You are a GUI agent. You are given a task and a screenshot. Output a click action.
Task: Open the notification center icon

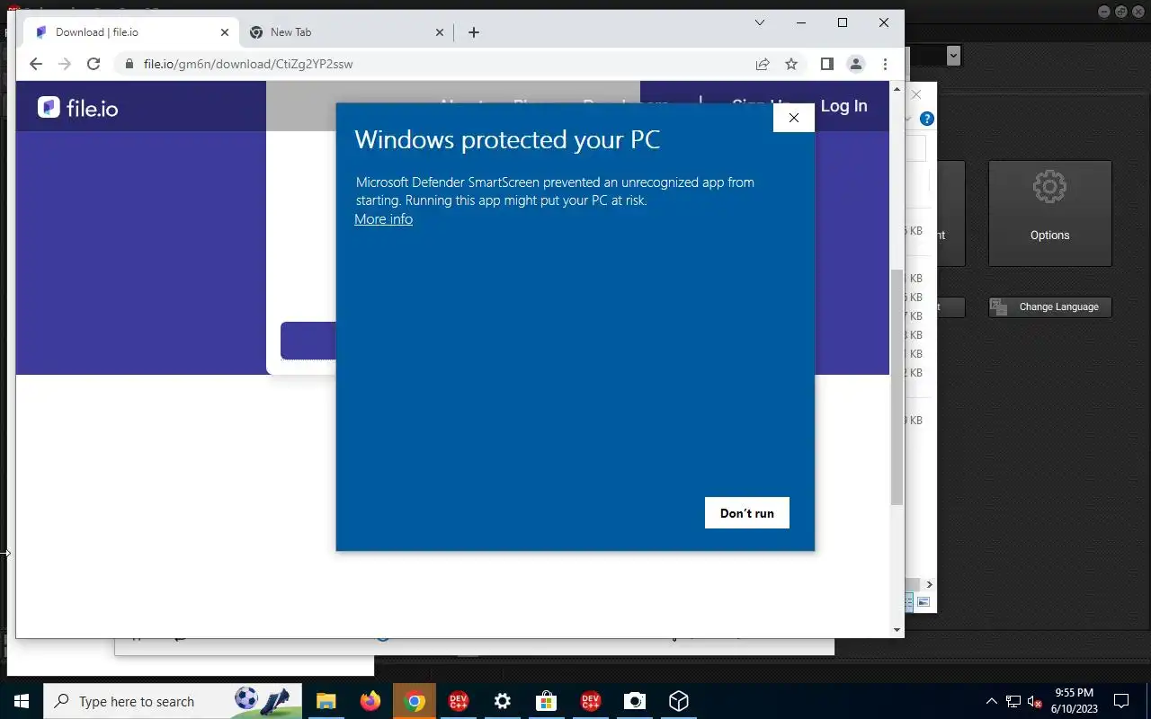pos(1121,701)
